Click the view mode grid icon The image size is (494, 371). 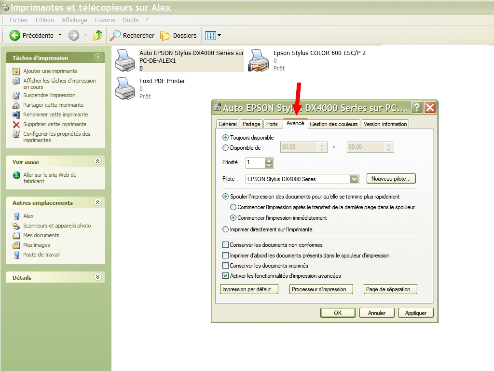click(210, 35)
